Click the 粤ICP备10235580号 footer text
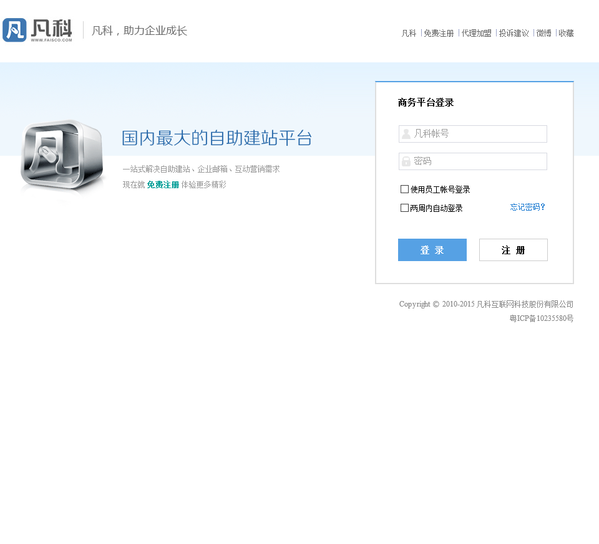This screenshot has width=599, height=544. (542, 318)
